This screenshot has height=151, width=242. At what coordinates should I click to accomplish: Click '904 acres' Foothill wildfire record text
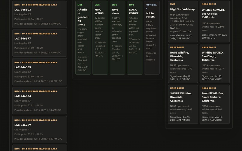click(x=212, y=110)
